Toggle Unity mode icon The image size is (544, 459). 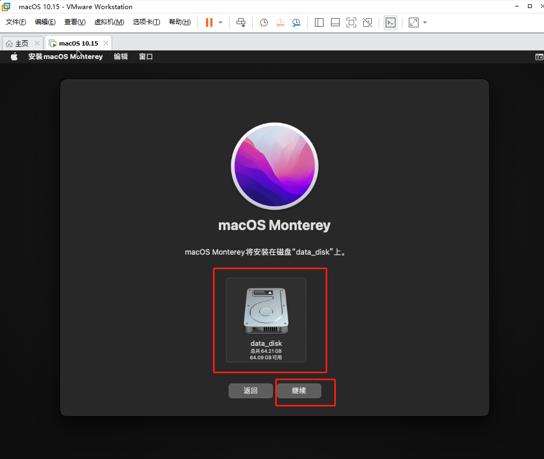(367, 23)
